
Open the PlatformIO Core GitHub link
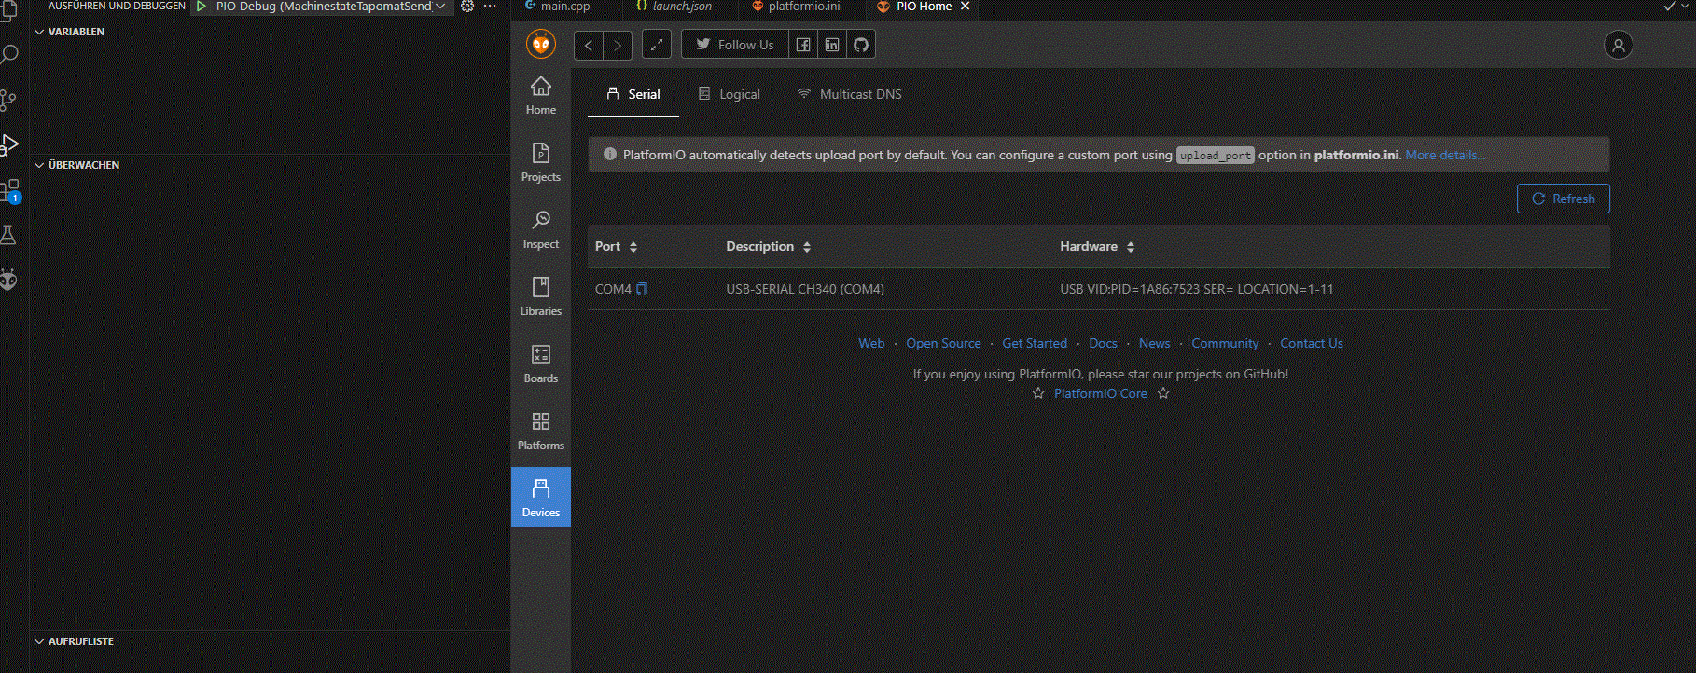point(1101,394)
